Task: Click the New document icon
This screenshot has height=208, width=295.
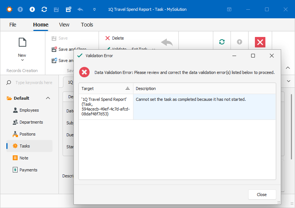Action: pos(22,42)
